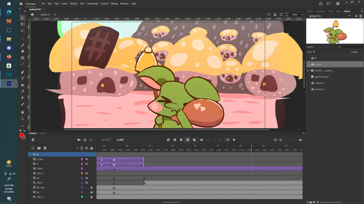The width and height of the screenshot is (364, 204).
Task: Open the Scene 1 dropdown
Action: click(x=55, y=15)
